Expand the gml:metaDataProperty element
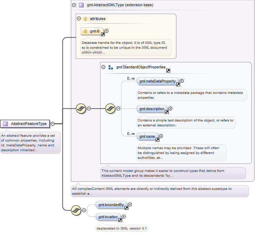Image resolution: width=255 pixels, height=233 pixels. 182,81
